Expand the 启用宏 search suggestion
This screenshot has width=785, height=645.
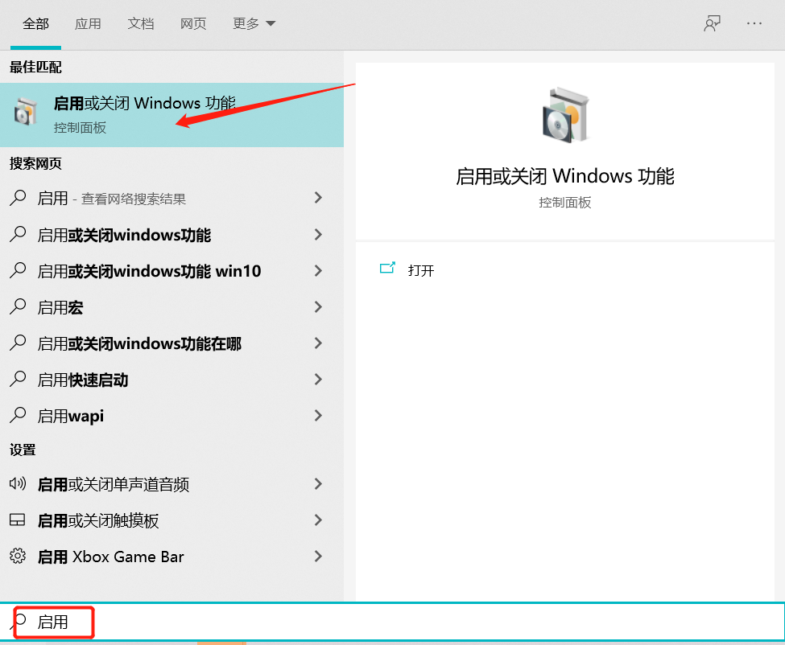click(x=317, y=307)
